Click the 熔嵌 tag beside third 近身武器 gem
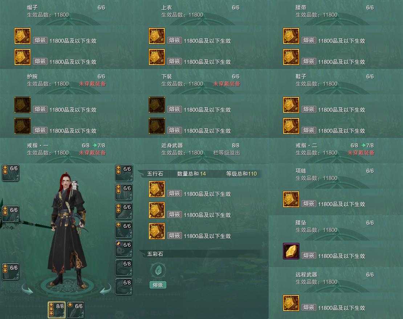Screen dimensions: 403x319 pyautogui.click(x=175, y=236)
